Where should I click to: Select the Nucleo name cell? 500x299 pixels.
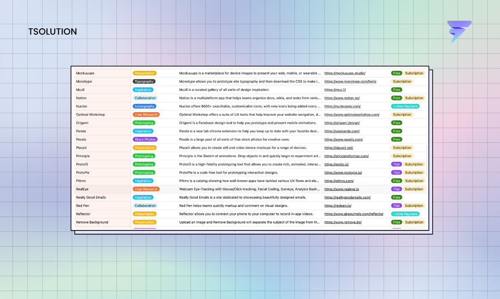click(x=103, y=106)
